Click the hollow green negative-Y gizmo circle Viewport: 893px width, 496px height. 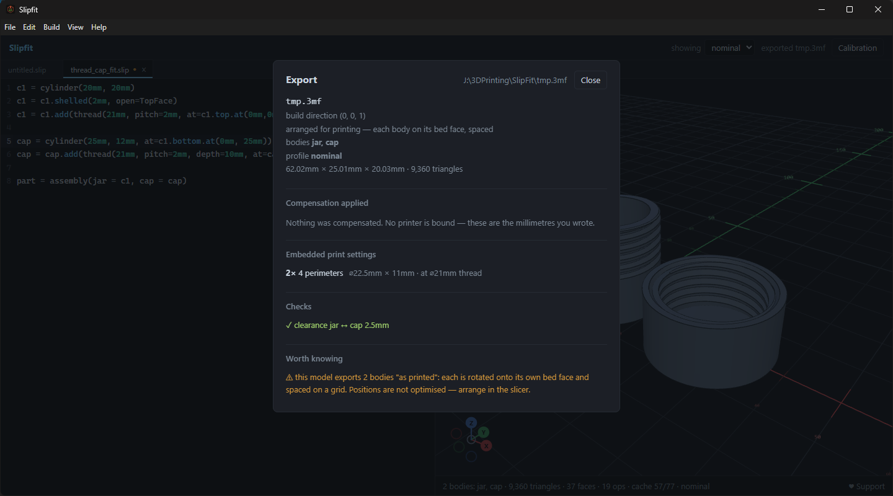(x=458, y=446)
